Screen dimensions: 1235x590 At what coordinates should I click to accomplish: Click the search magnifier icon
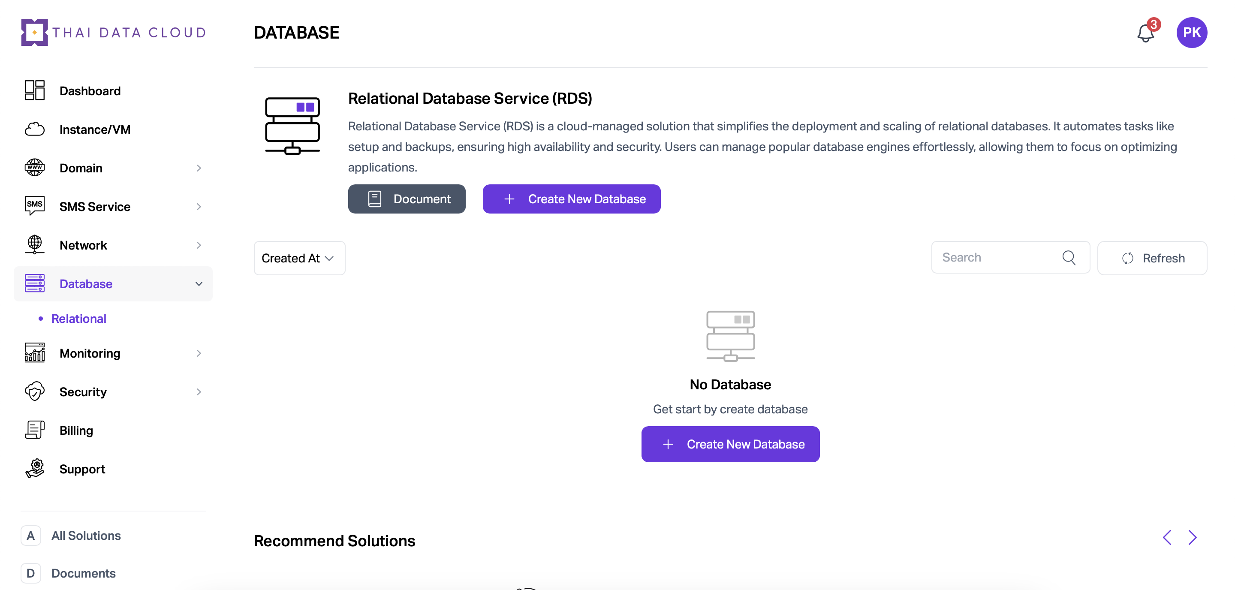pos(1069,257)
